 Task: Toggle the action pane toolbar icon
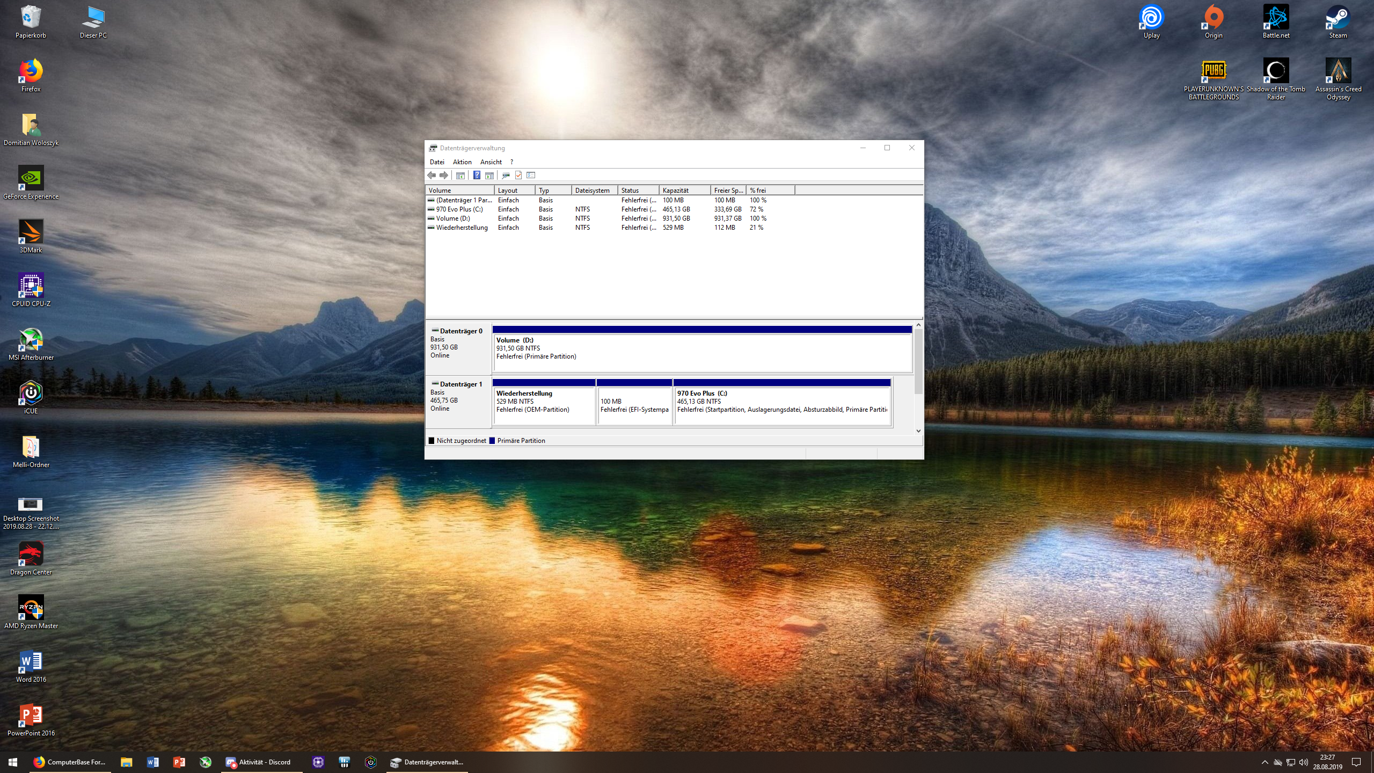[489, 175]
